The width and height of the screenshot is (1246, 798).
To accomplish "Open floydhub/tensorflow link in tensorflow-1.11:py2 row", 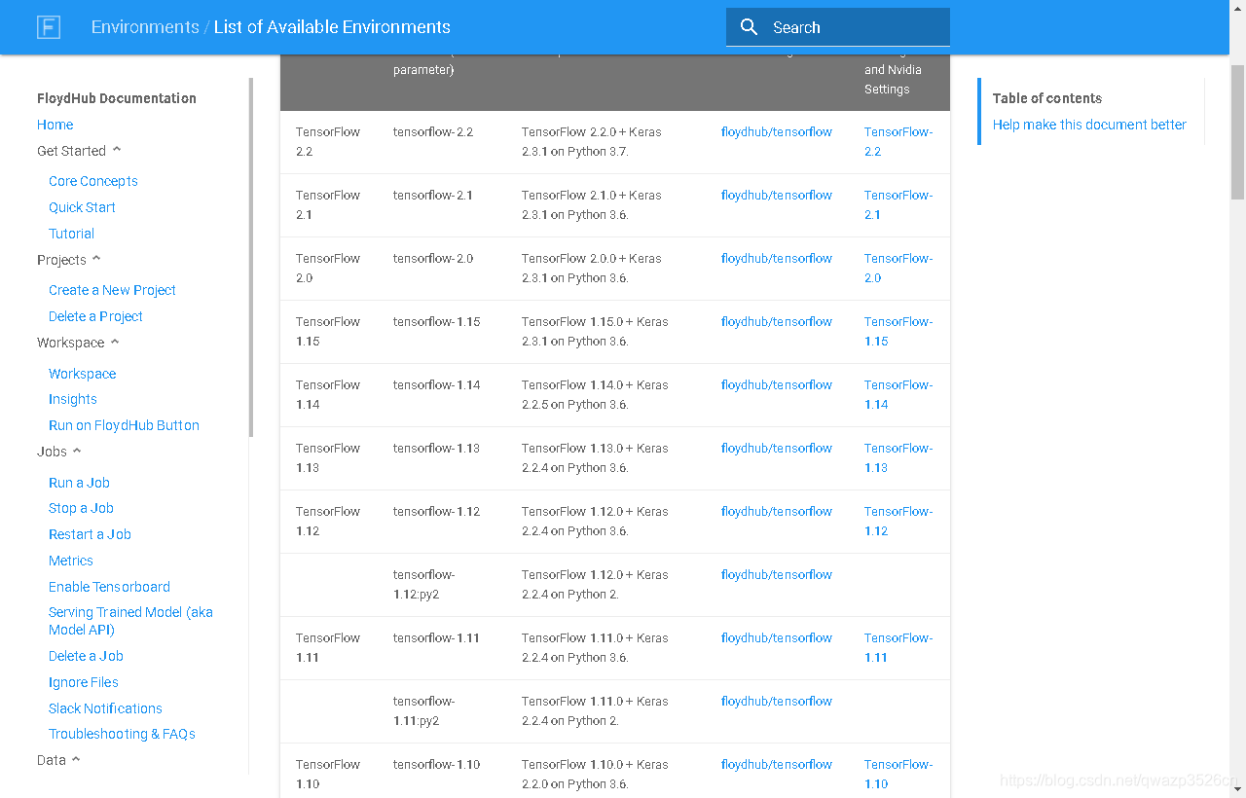I will (777, 701).
